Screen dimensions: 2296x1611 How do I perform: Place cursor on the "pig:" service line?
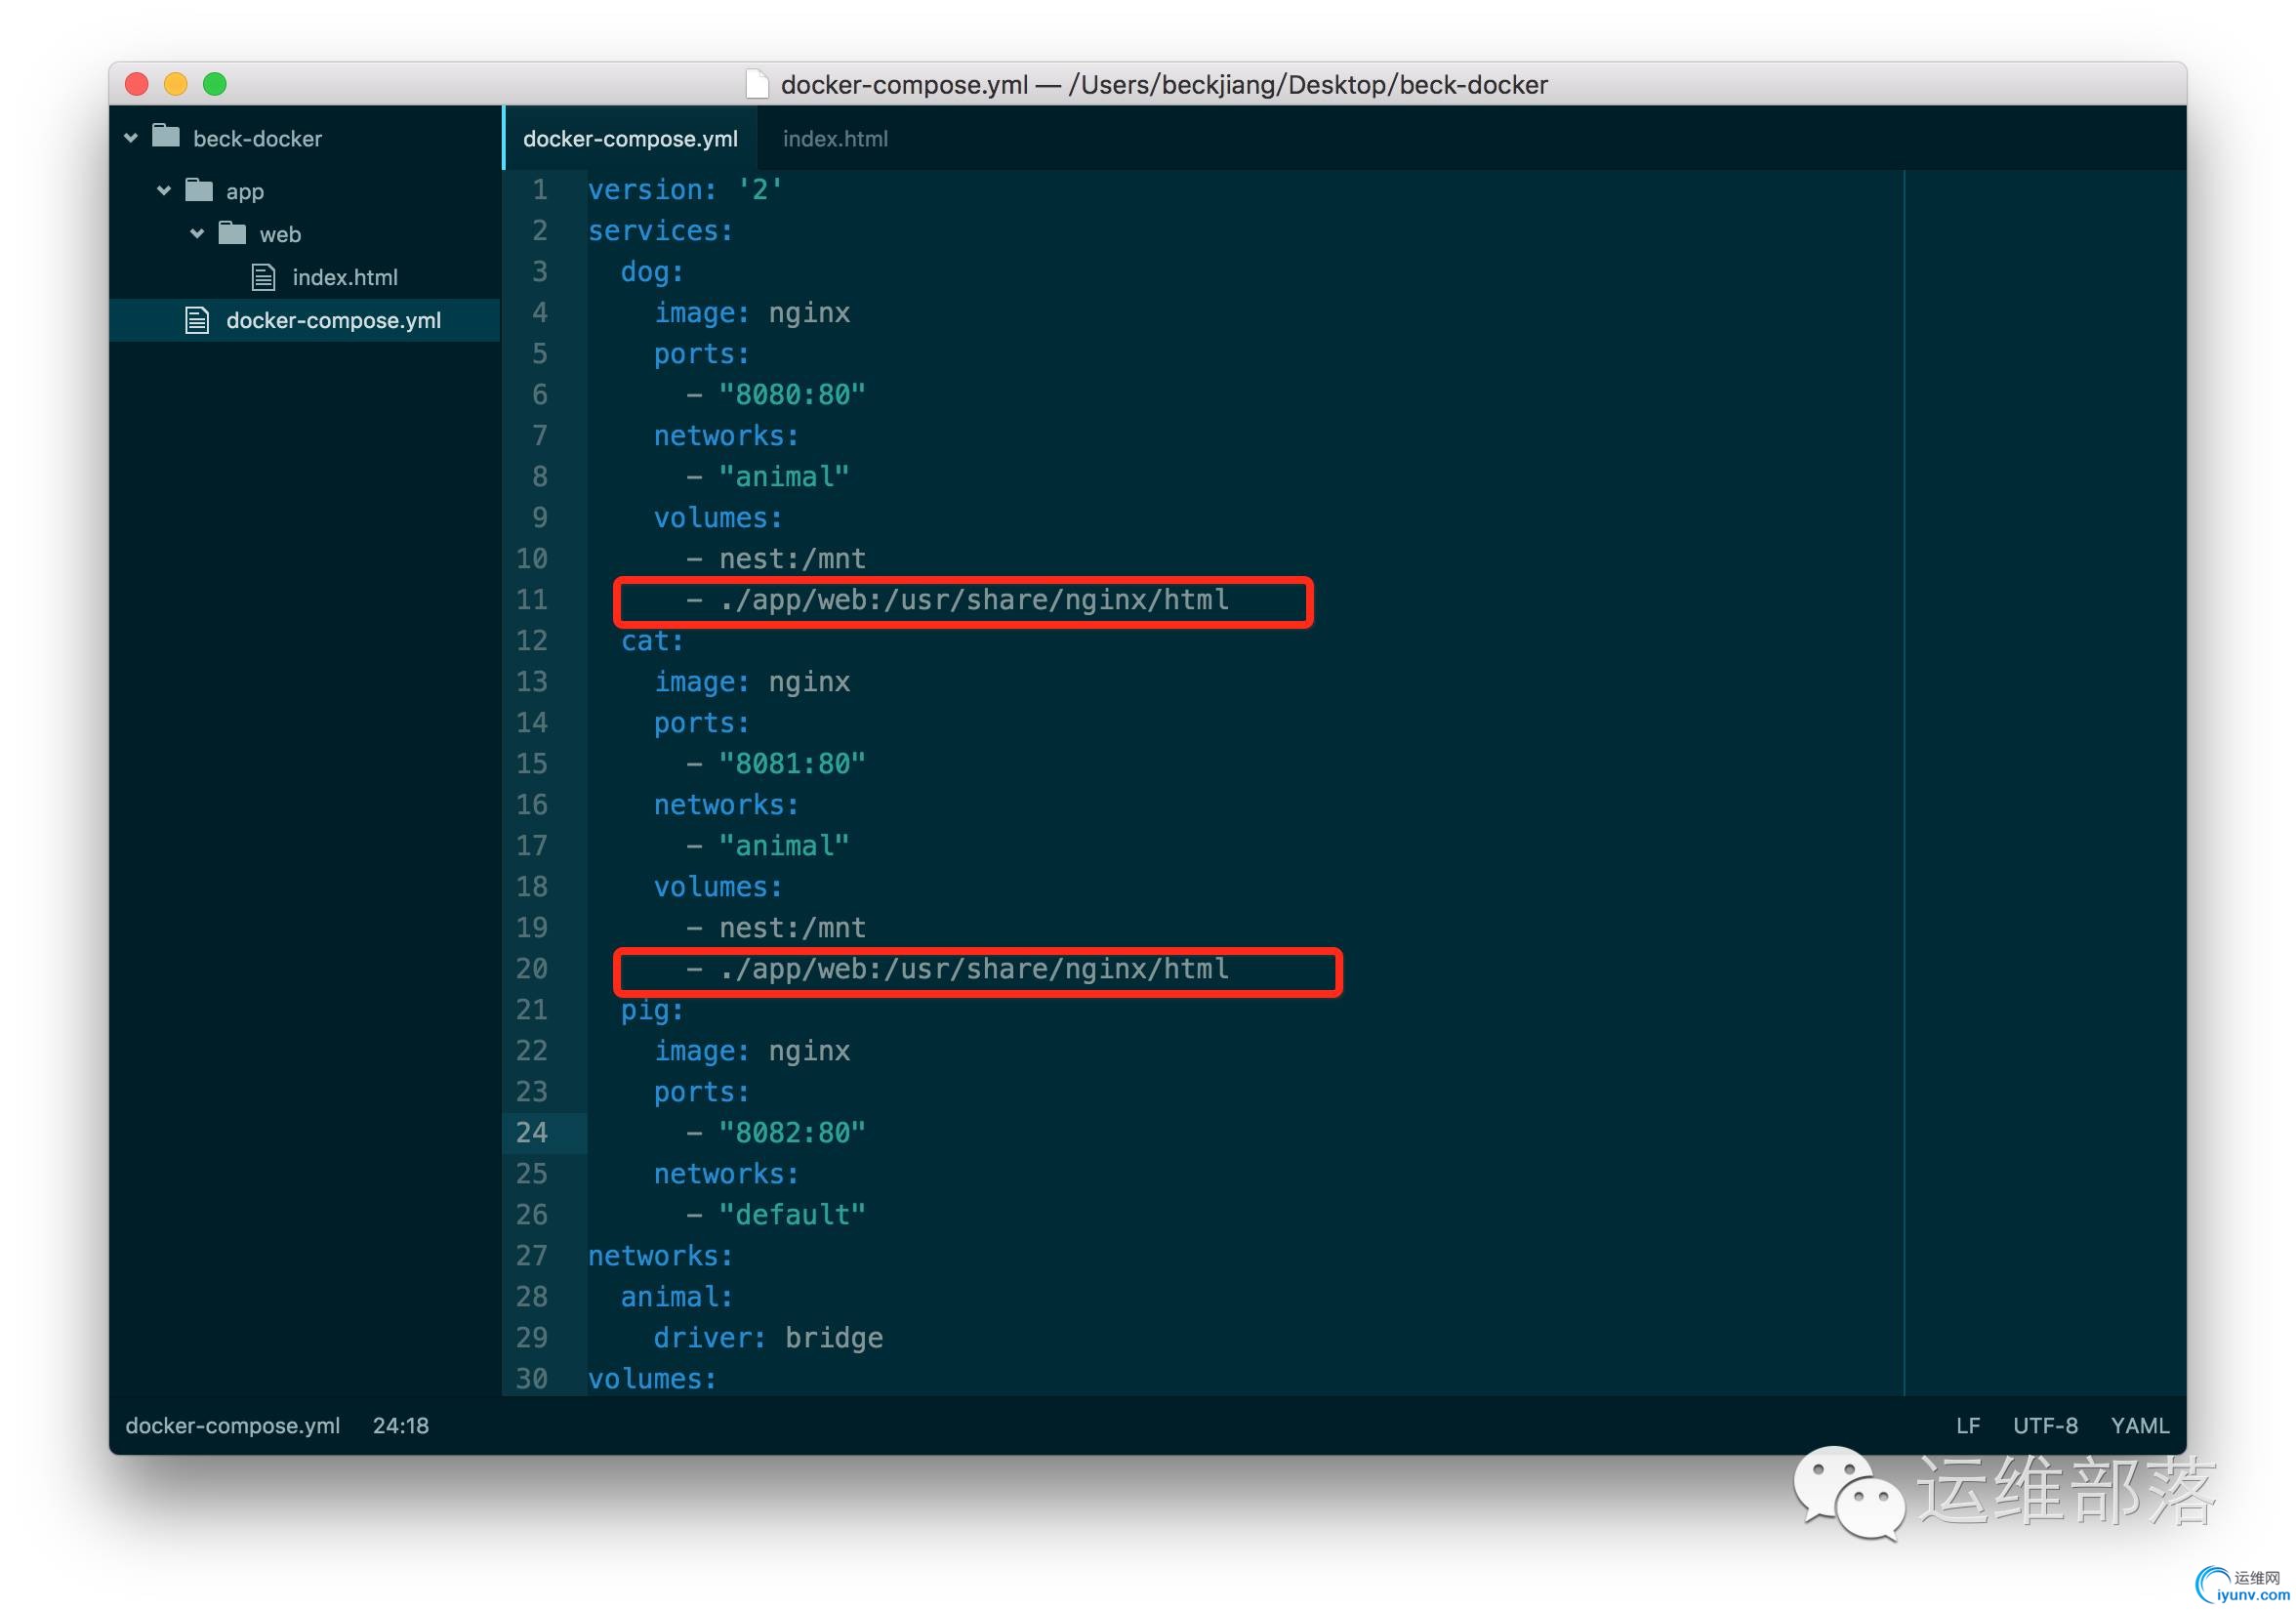pos(652,1010)
